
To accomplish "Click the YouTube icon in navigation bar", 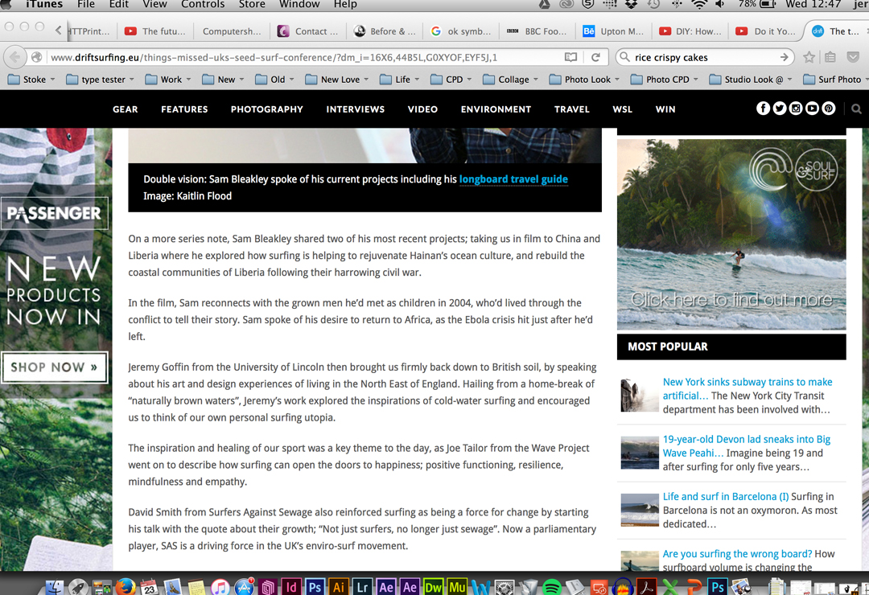I will click(812, 109).
